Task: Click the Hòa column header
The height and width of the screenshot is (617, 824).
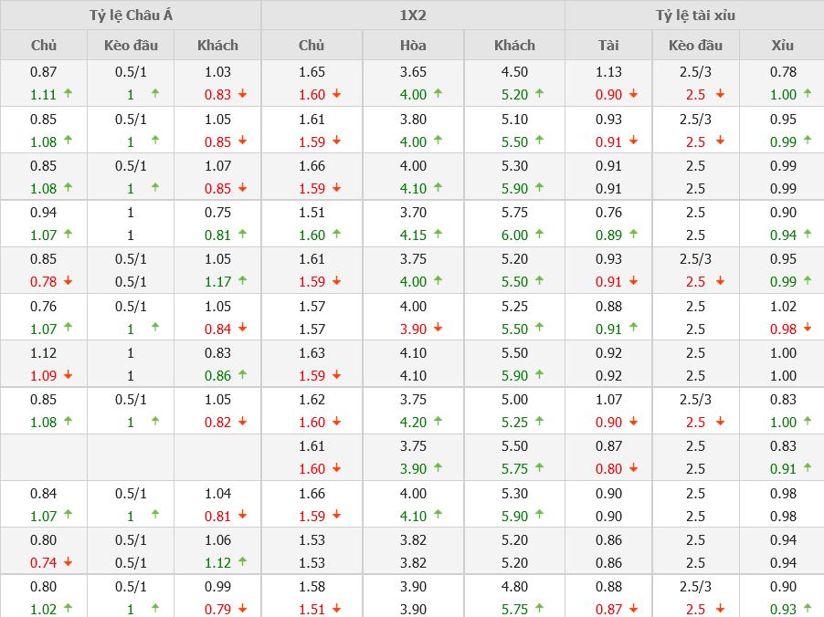Action: click(413, 46)
